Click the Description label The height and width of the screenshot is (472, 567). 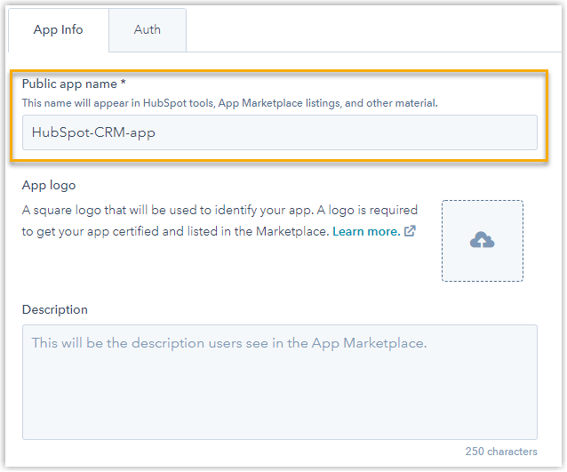tap(55, 310)
